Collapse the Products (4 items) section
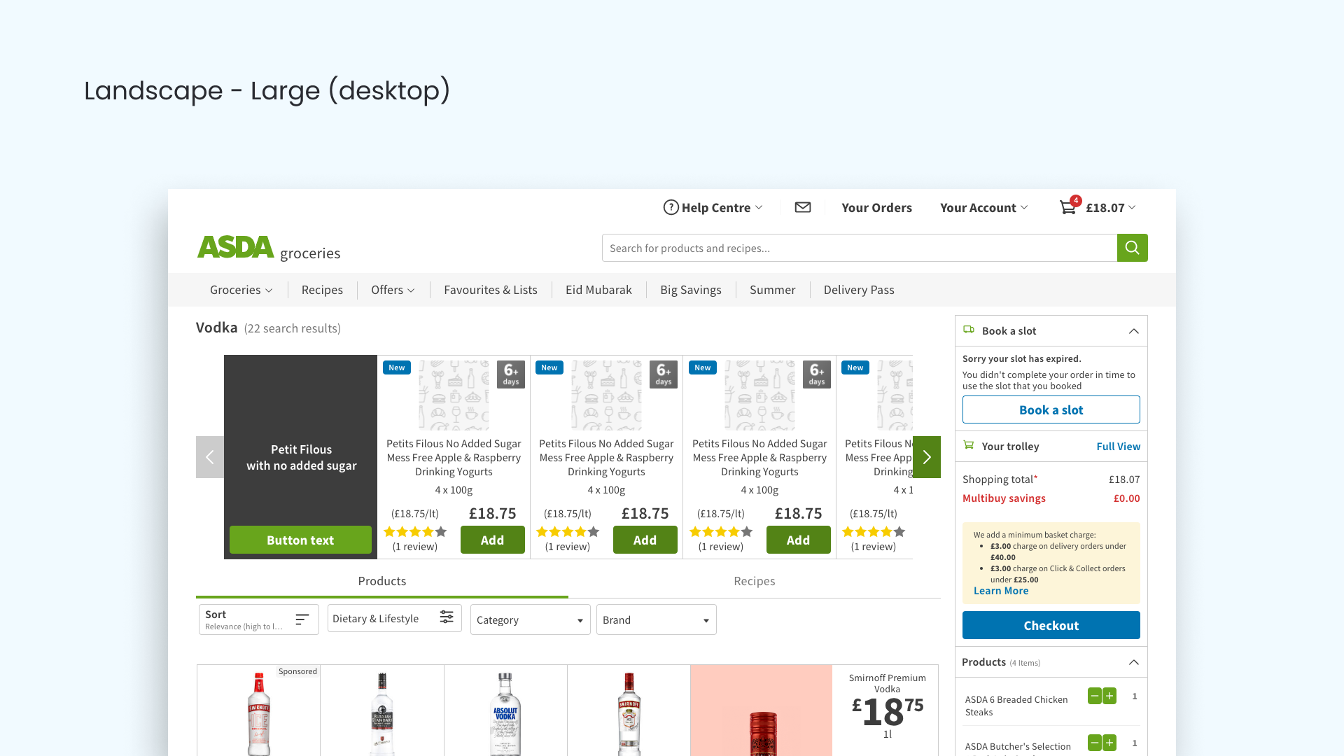This screenshot has height=756, width=1344. point(1134,662)
